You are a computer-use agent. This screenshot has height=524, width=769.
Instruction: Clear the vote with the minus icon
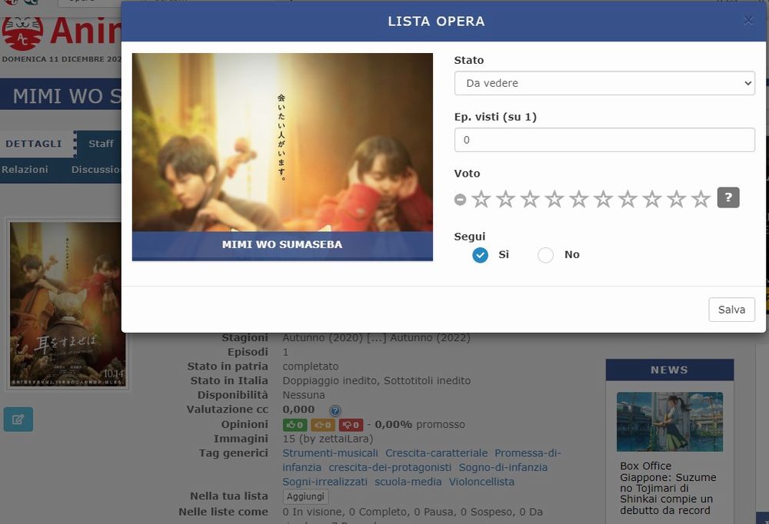(x=460, y=200)
